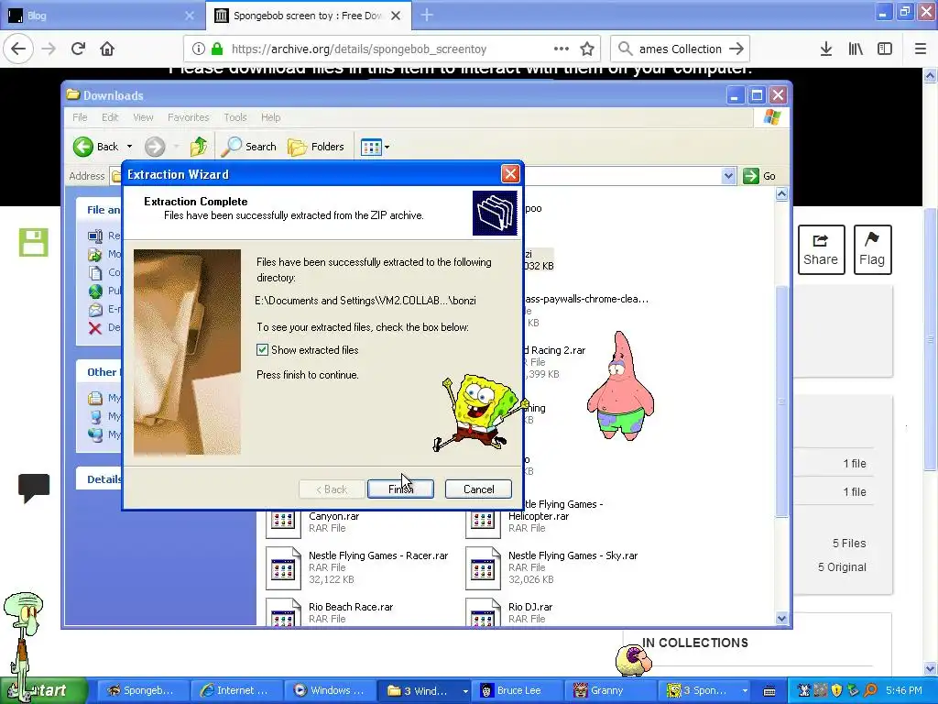Click Go button next to address
938x704 pixels.
point(759,176)
